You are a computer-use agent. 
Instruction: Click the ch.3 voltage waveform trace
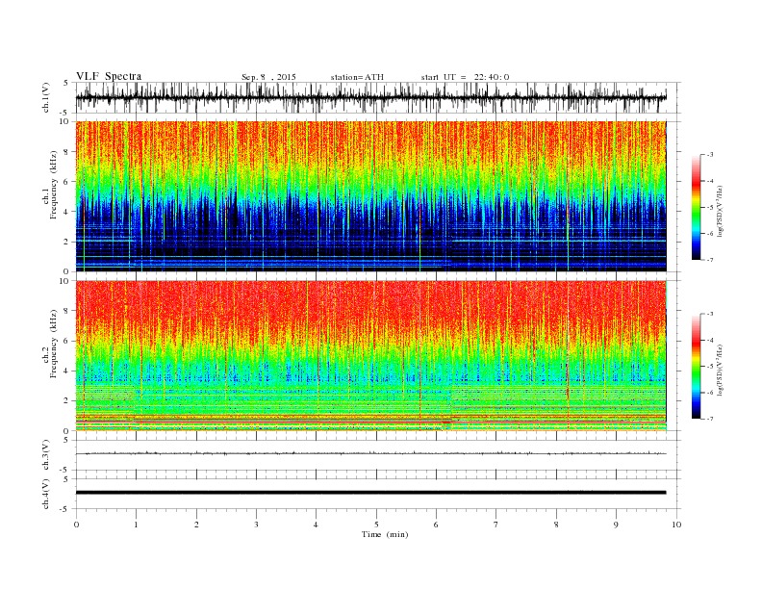pos(370,453)
